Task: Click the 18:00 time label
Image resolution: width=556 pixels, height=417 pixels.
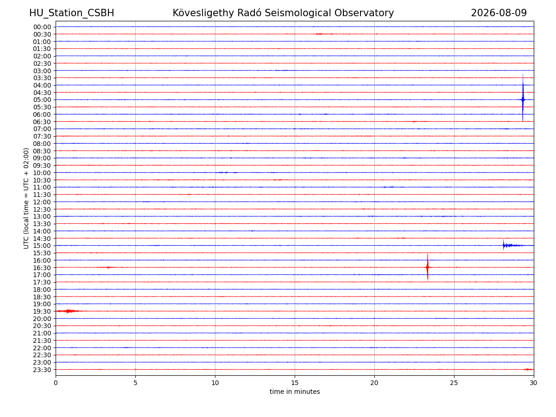Action: [x=42, y=290]
